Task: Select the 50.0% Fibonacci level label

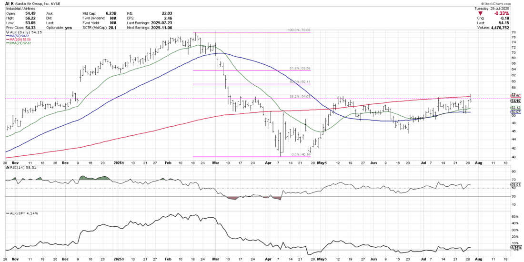Action: click(x=298, y=82)
